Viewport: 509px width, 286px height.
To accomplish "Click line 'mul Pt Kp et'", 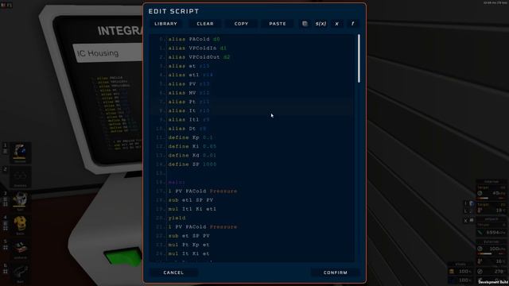I will (188, 245).
